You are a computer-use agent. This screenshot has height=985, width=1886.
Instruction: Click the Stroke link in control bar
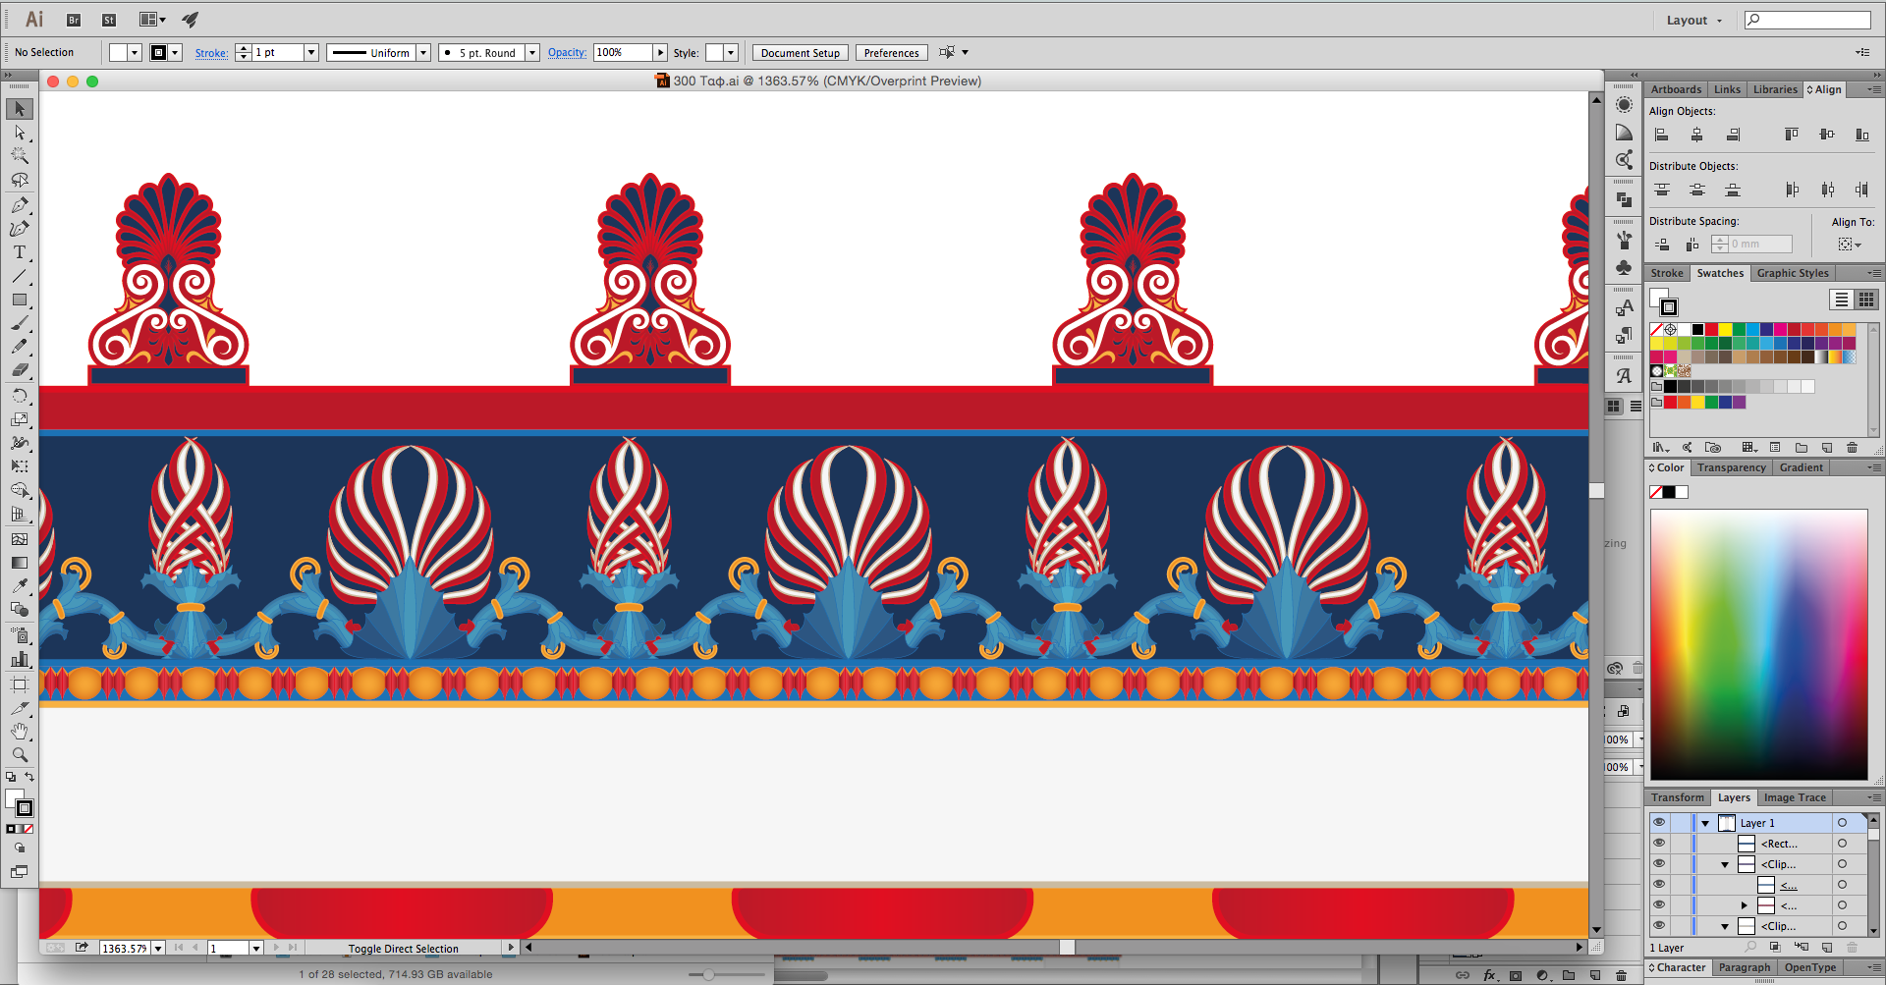coord(211,53)
